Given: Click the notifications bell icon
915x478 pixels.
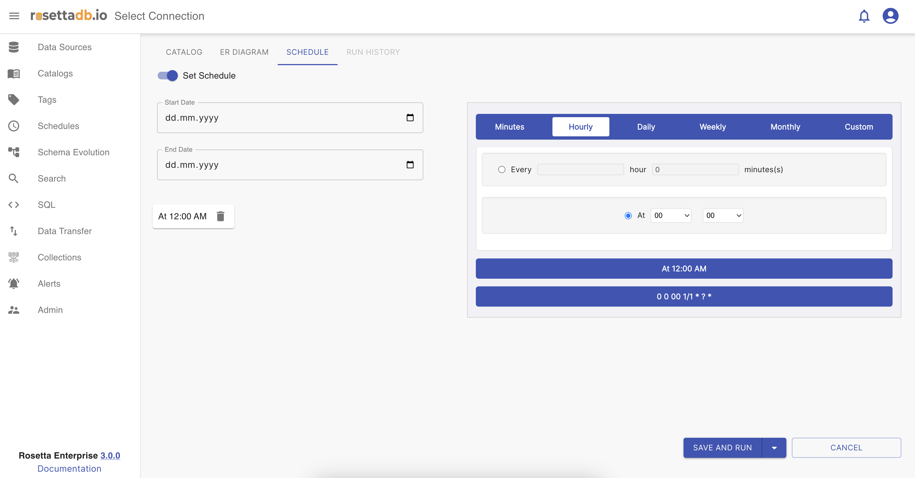Looking at the screenshot, I should (864, 16).
